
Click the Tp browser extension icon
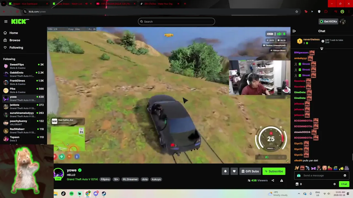point(306,12)
